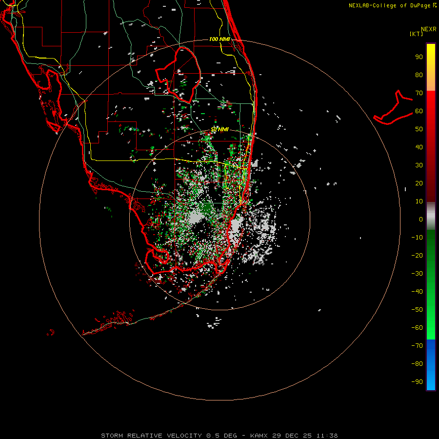Click the bright green segment of color bar
439x439 pixels.
(x=431, y=284)
